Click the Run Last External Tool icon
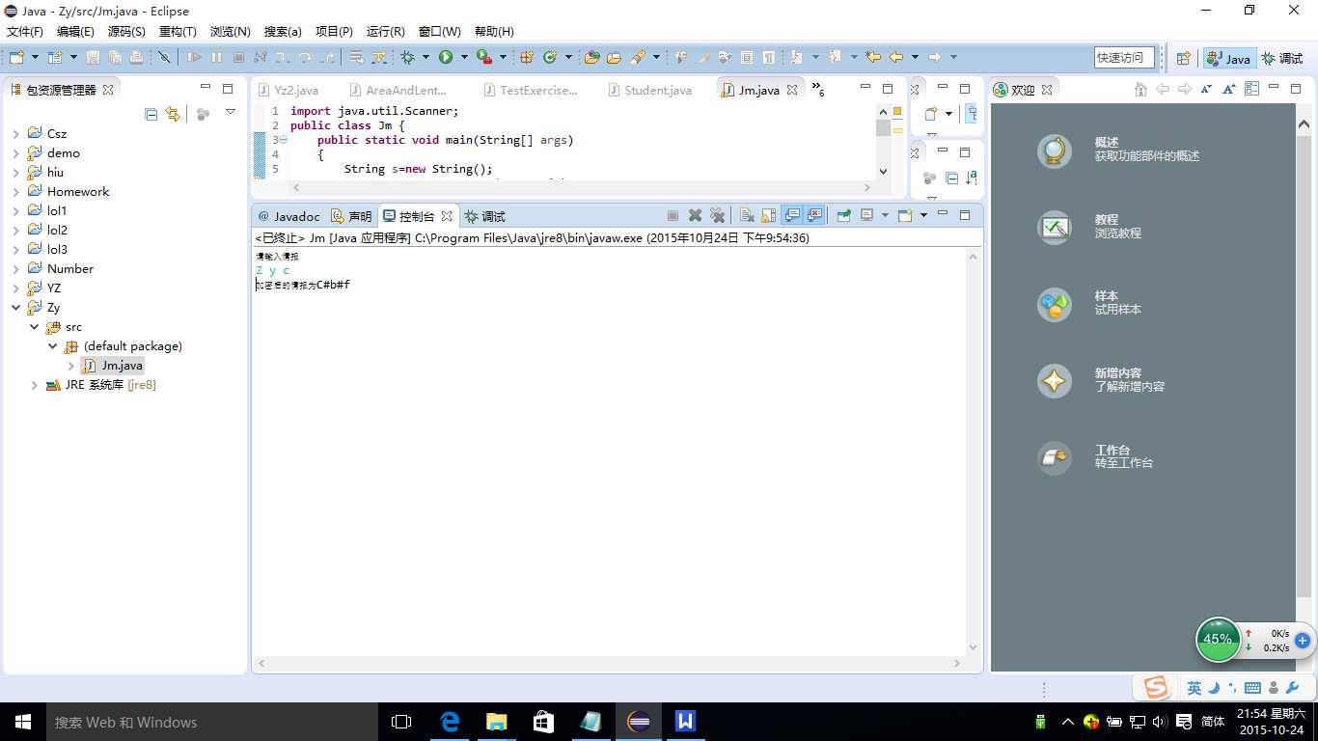This screenshot has height=741, width=1318. click(484, 58)
